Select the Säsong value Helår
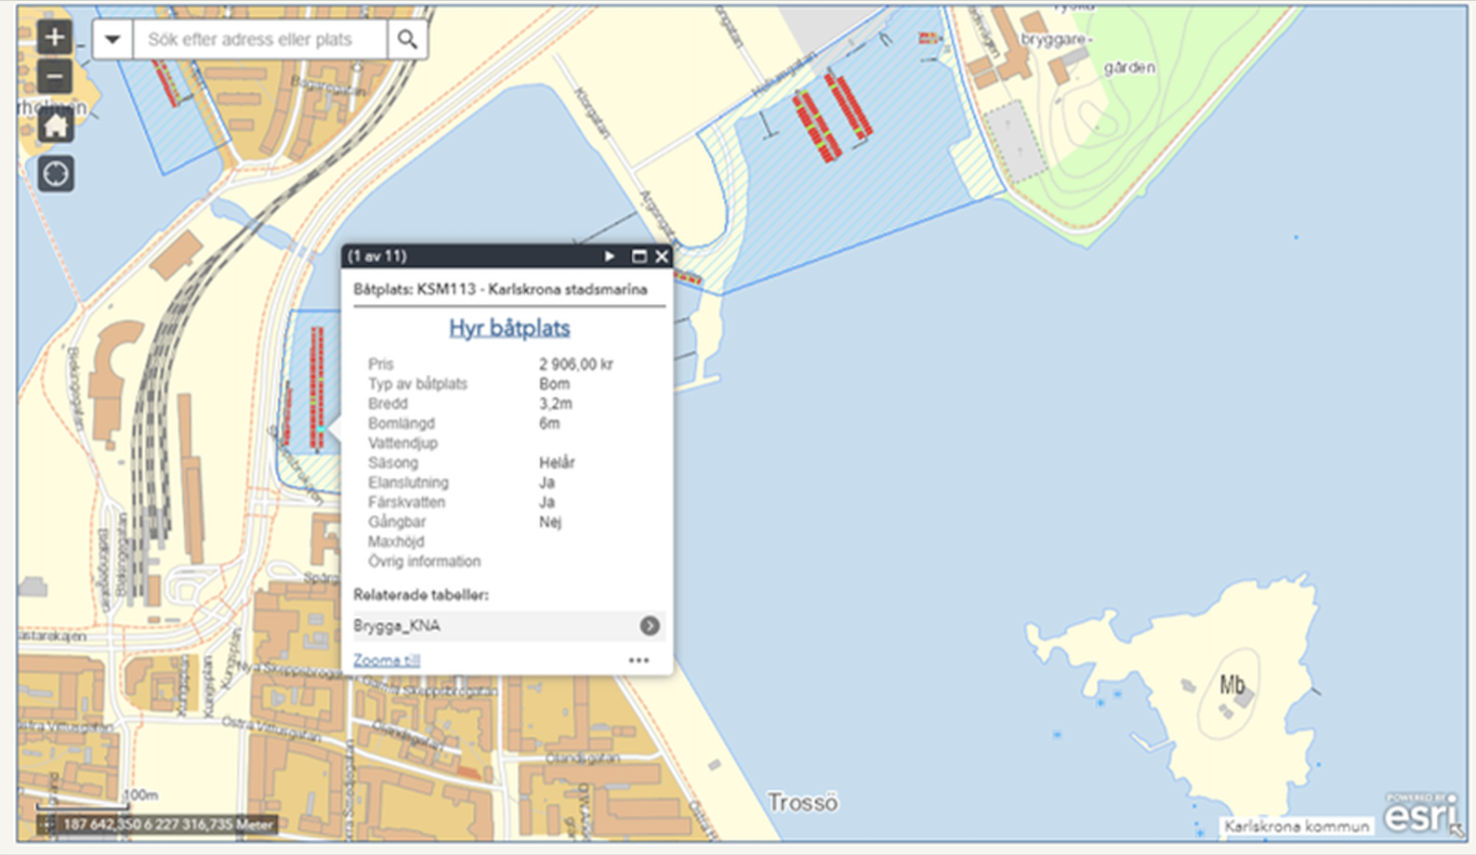Image resolution: width=1476 pixels, height=855 pixels. point(557,463)
